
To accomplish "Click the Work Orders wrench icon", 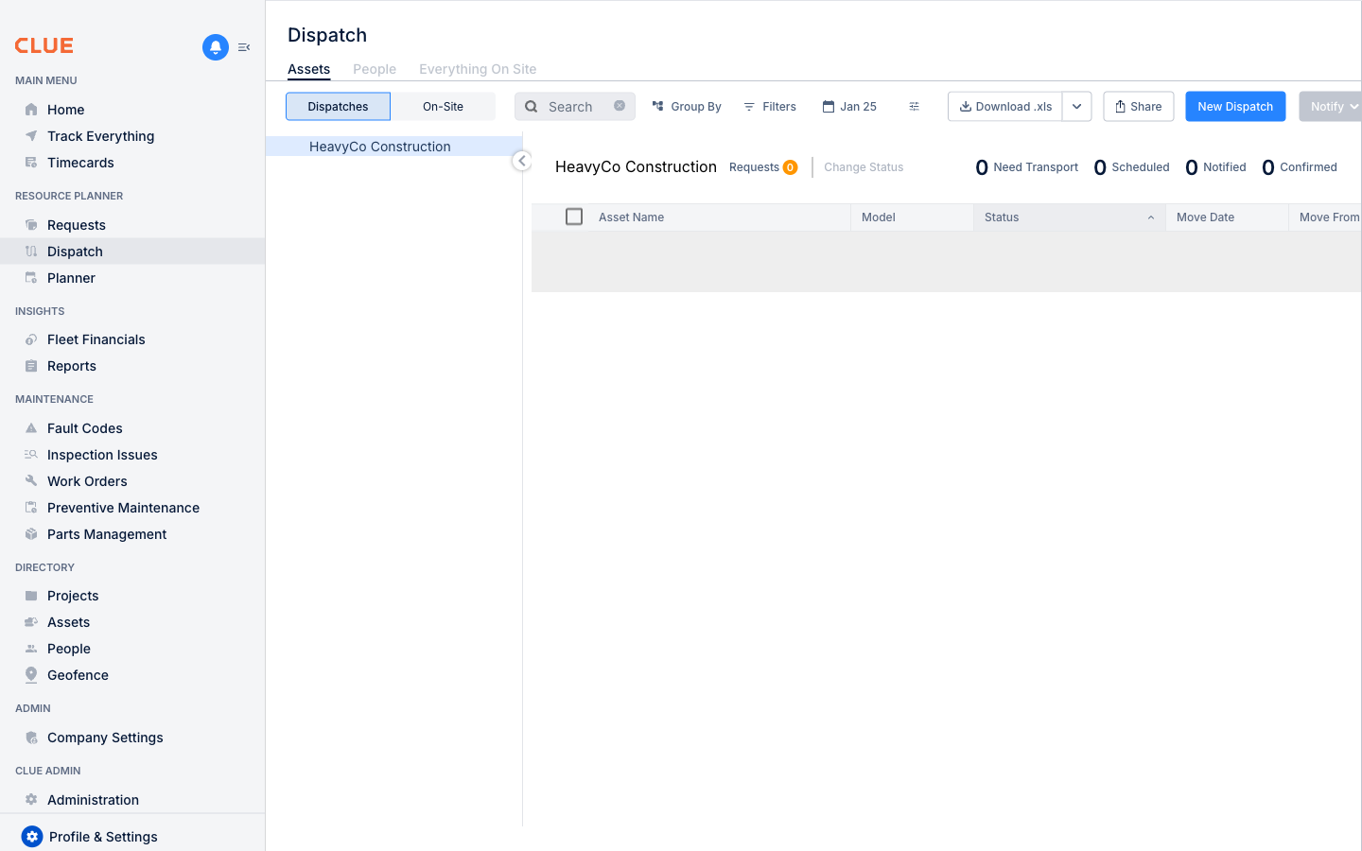I will click(31, 481).
